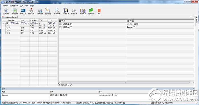Screen dimensions: 199x105
Task: Click the orange 停止 (stop) icon
Action: coord(99,11)
